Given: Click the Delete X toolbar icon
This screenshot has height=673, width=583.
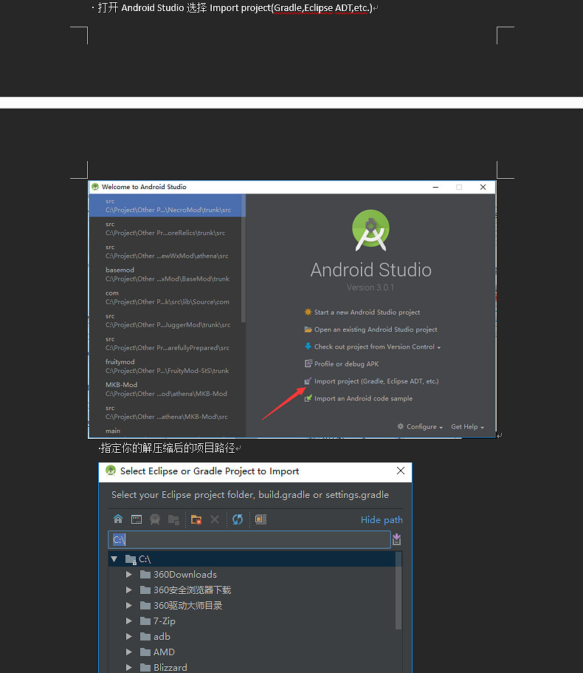Looking at the screenshot, I should pyautogui.click(x=215, y=519).
